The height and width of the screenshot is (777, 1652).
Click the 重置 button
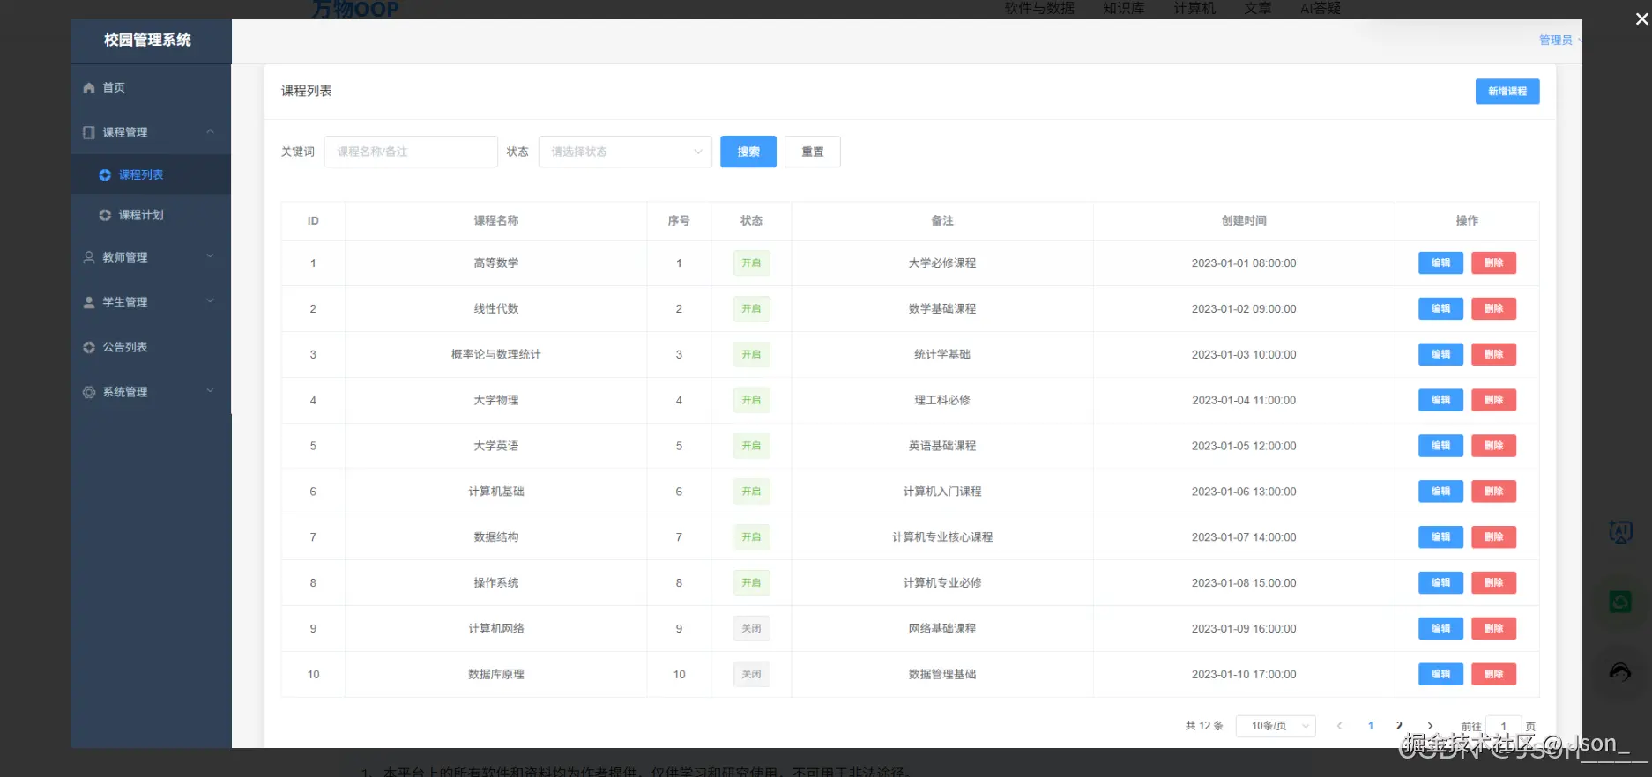813,152
